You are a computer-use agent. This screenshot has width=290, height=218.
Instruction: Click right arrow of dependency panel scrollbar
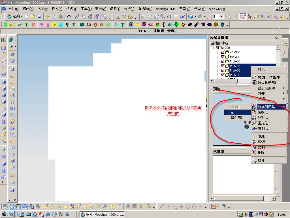(x=274, y=198)
